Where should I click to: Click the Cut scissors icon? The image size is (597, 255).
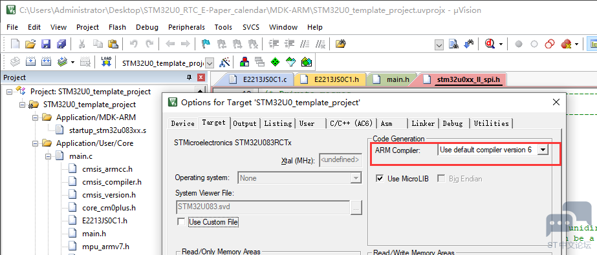pos(81,44)
